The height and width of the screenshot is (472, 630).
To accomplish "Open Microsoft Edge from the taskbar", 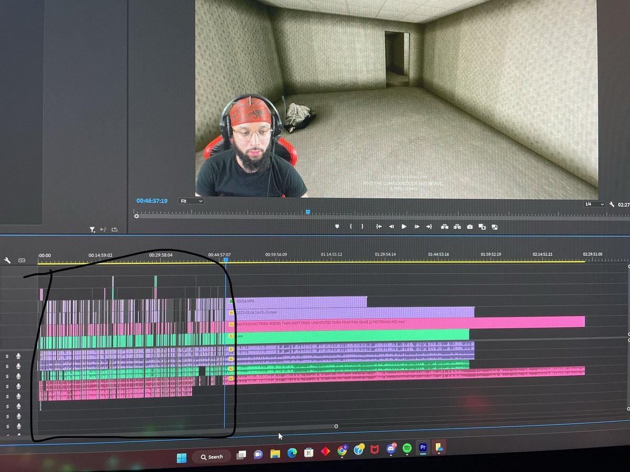I will point(292,453).
